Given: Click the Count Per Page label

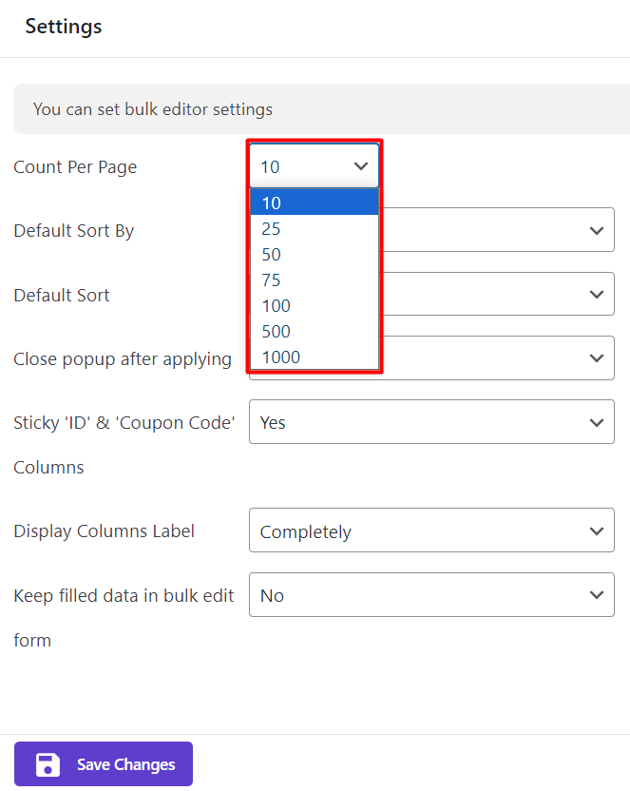Looking at the screenshot, I should [x=75, y=167].
